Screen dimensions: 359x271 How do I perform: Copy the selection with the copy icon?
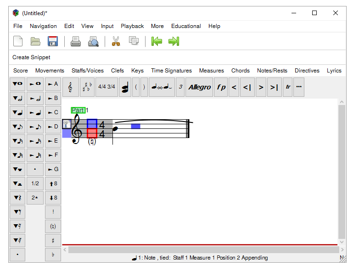point(134,41)
